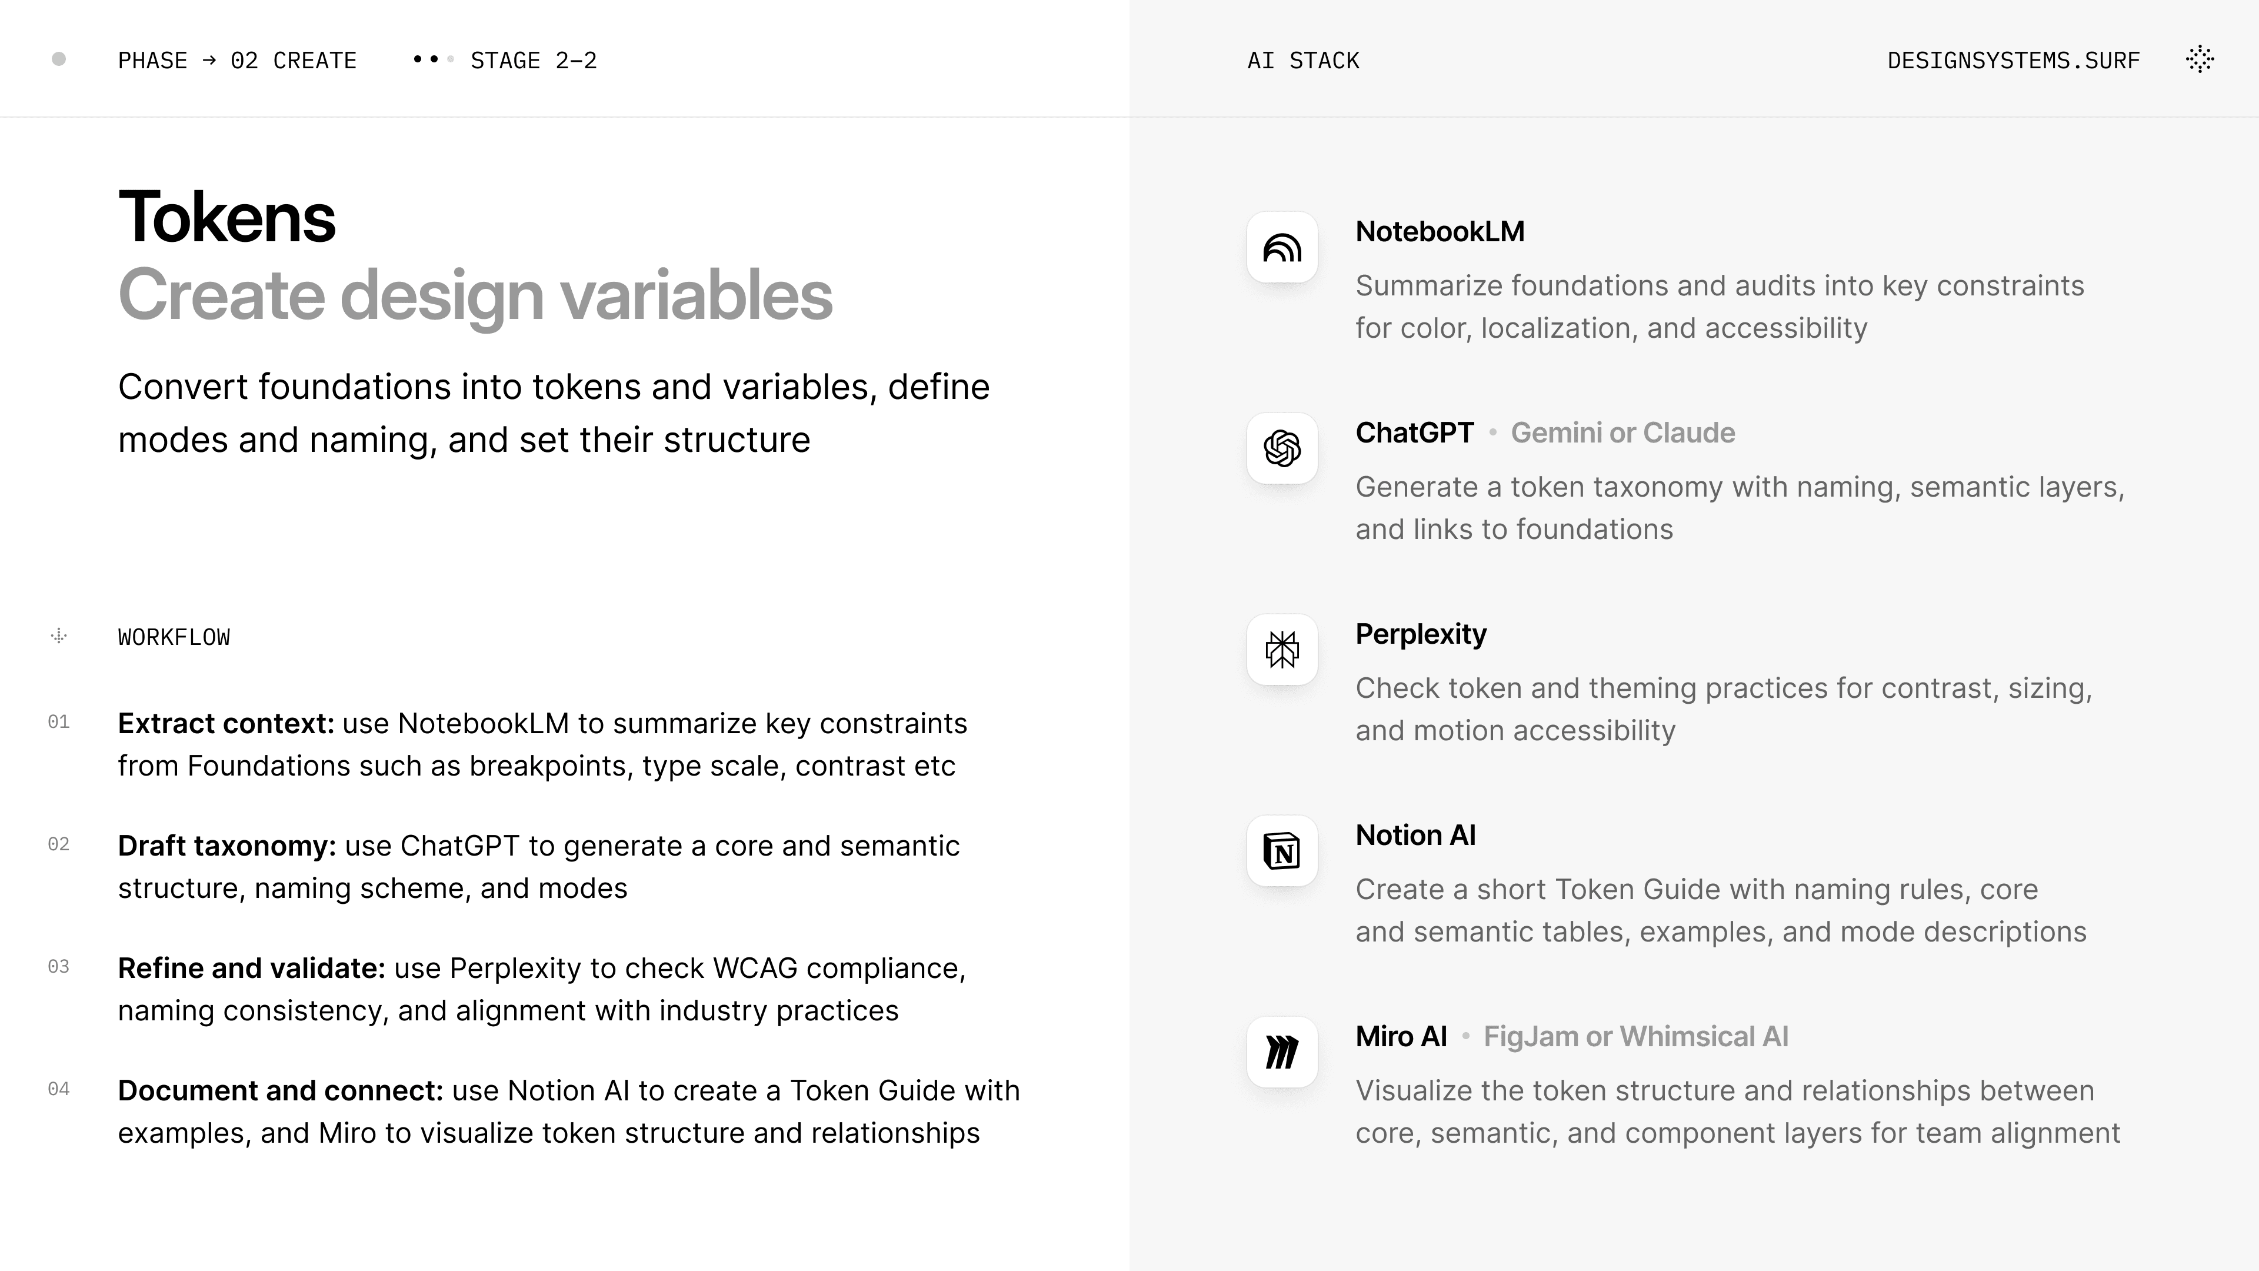Click the FigJam or Whimsical AI alternative
2259x1271 pixels.
(1635, 1037)
